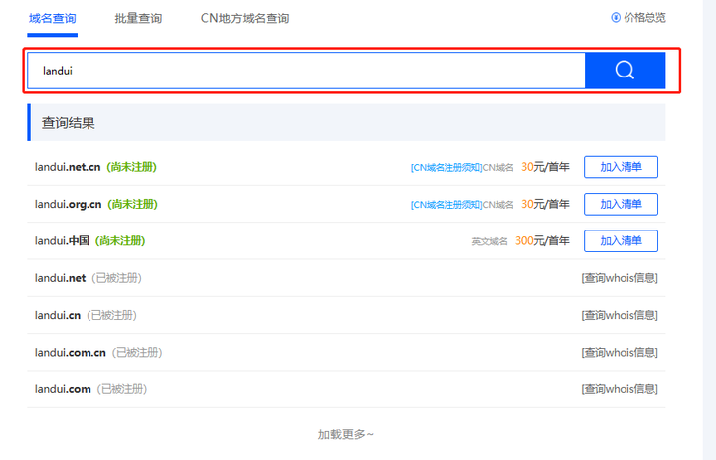Select the landui.中国 domain name text
This screenshot has height=460, width=716.
(x=62, y=241)
